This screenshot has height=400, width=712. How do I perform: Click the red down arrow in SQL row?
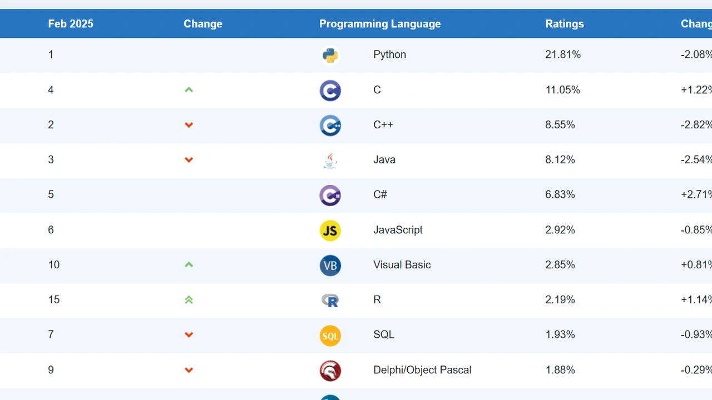click(189, 335)
